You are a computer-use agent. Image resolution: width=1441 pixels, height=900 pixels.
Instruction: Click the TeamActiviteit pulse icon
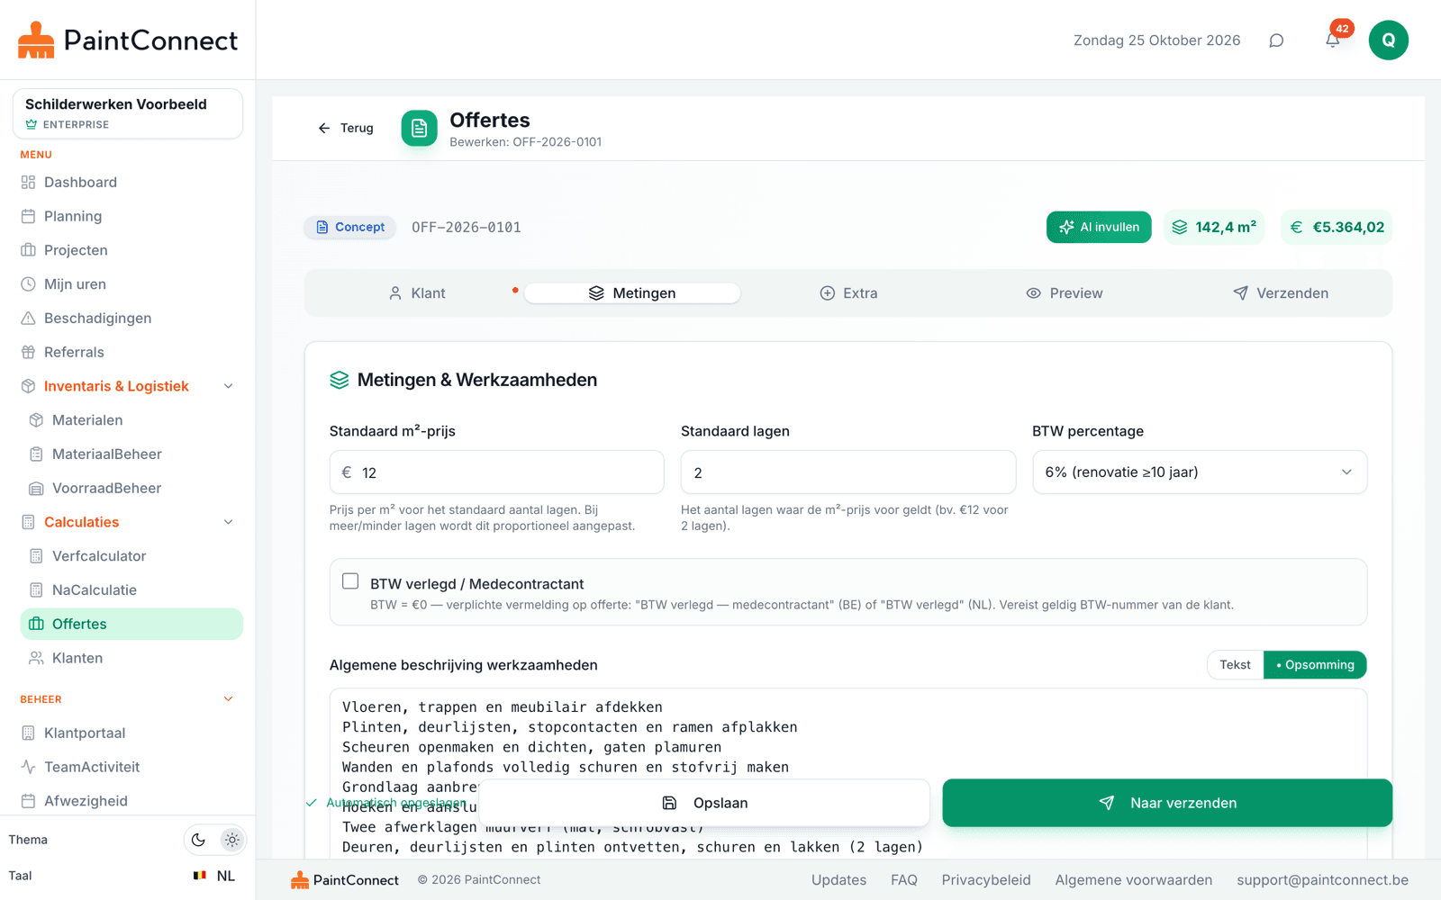[x=28, y=767]
